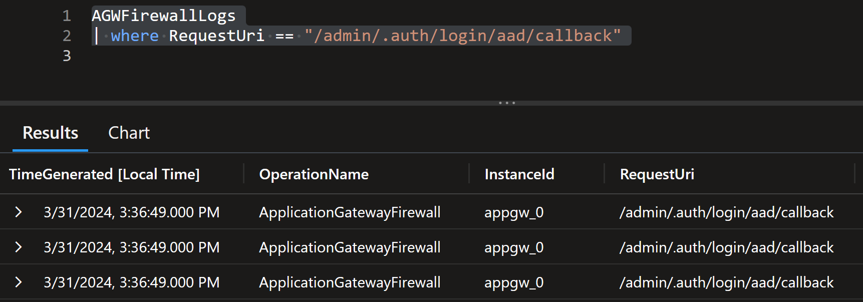The image size is (863, 302).
Task: Switch to the Chart tab
Action: [129, 133]
